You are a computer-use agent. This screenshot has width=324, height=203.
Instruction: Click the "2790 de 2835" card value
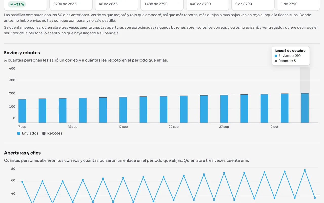[x=65, y=4]
